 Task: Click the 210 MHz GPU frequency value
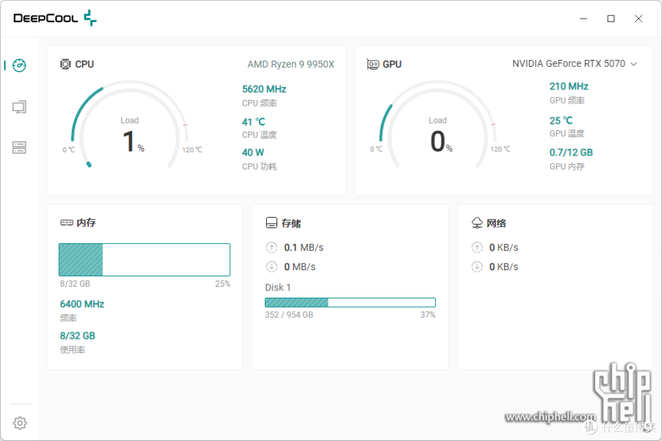pos(569,86)
